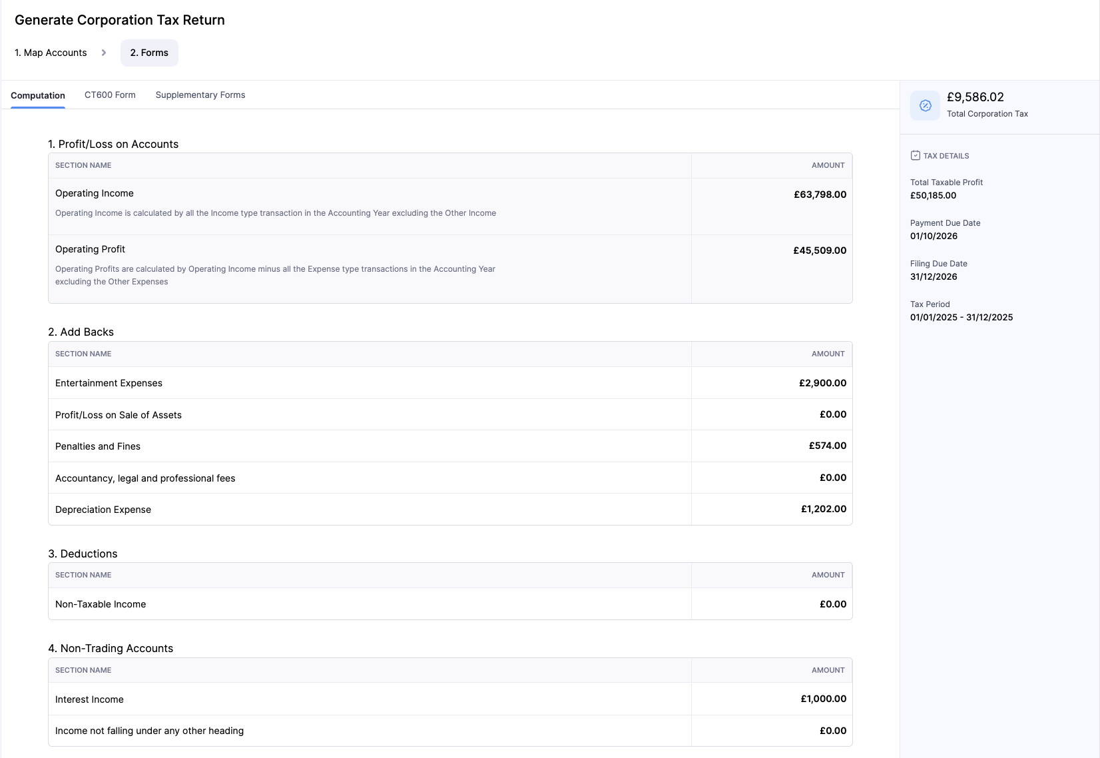Click the Operating Income row
This screenshot has width=1100, height=758.
95,194
